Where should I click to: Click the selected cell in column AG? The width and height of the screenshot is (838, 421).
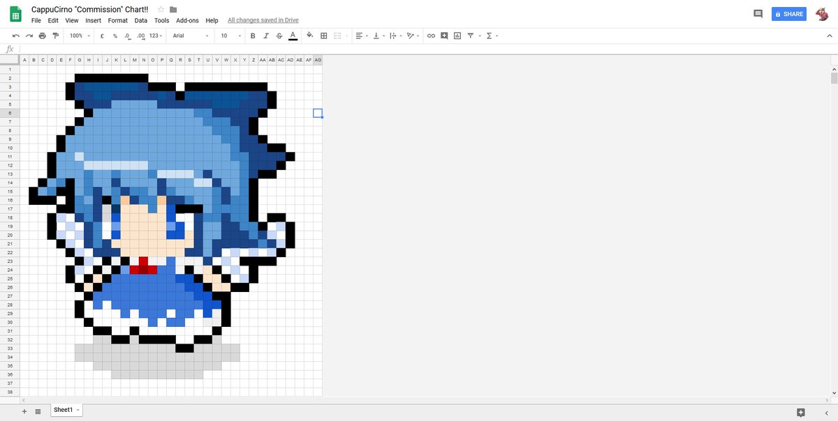pyautogui.click(x=318, y=113)
